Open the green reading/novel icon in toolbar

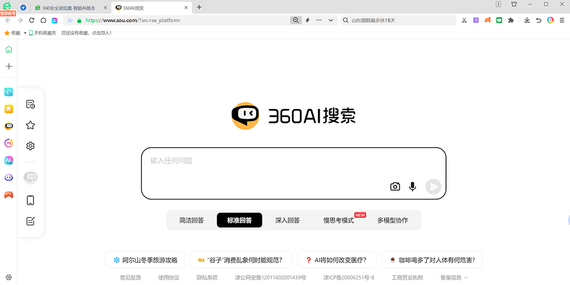(x=499, y=20)
